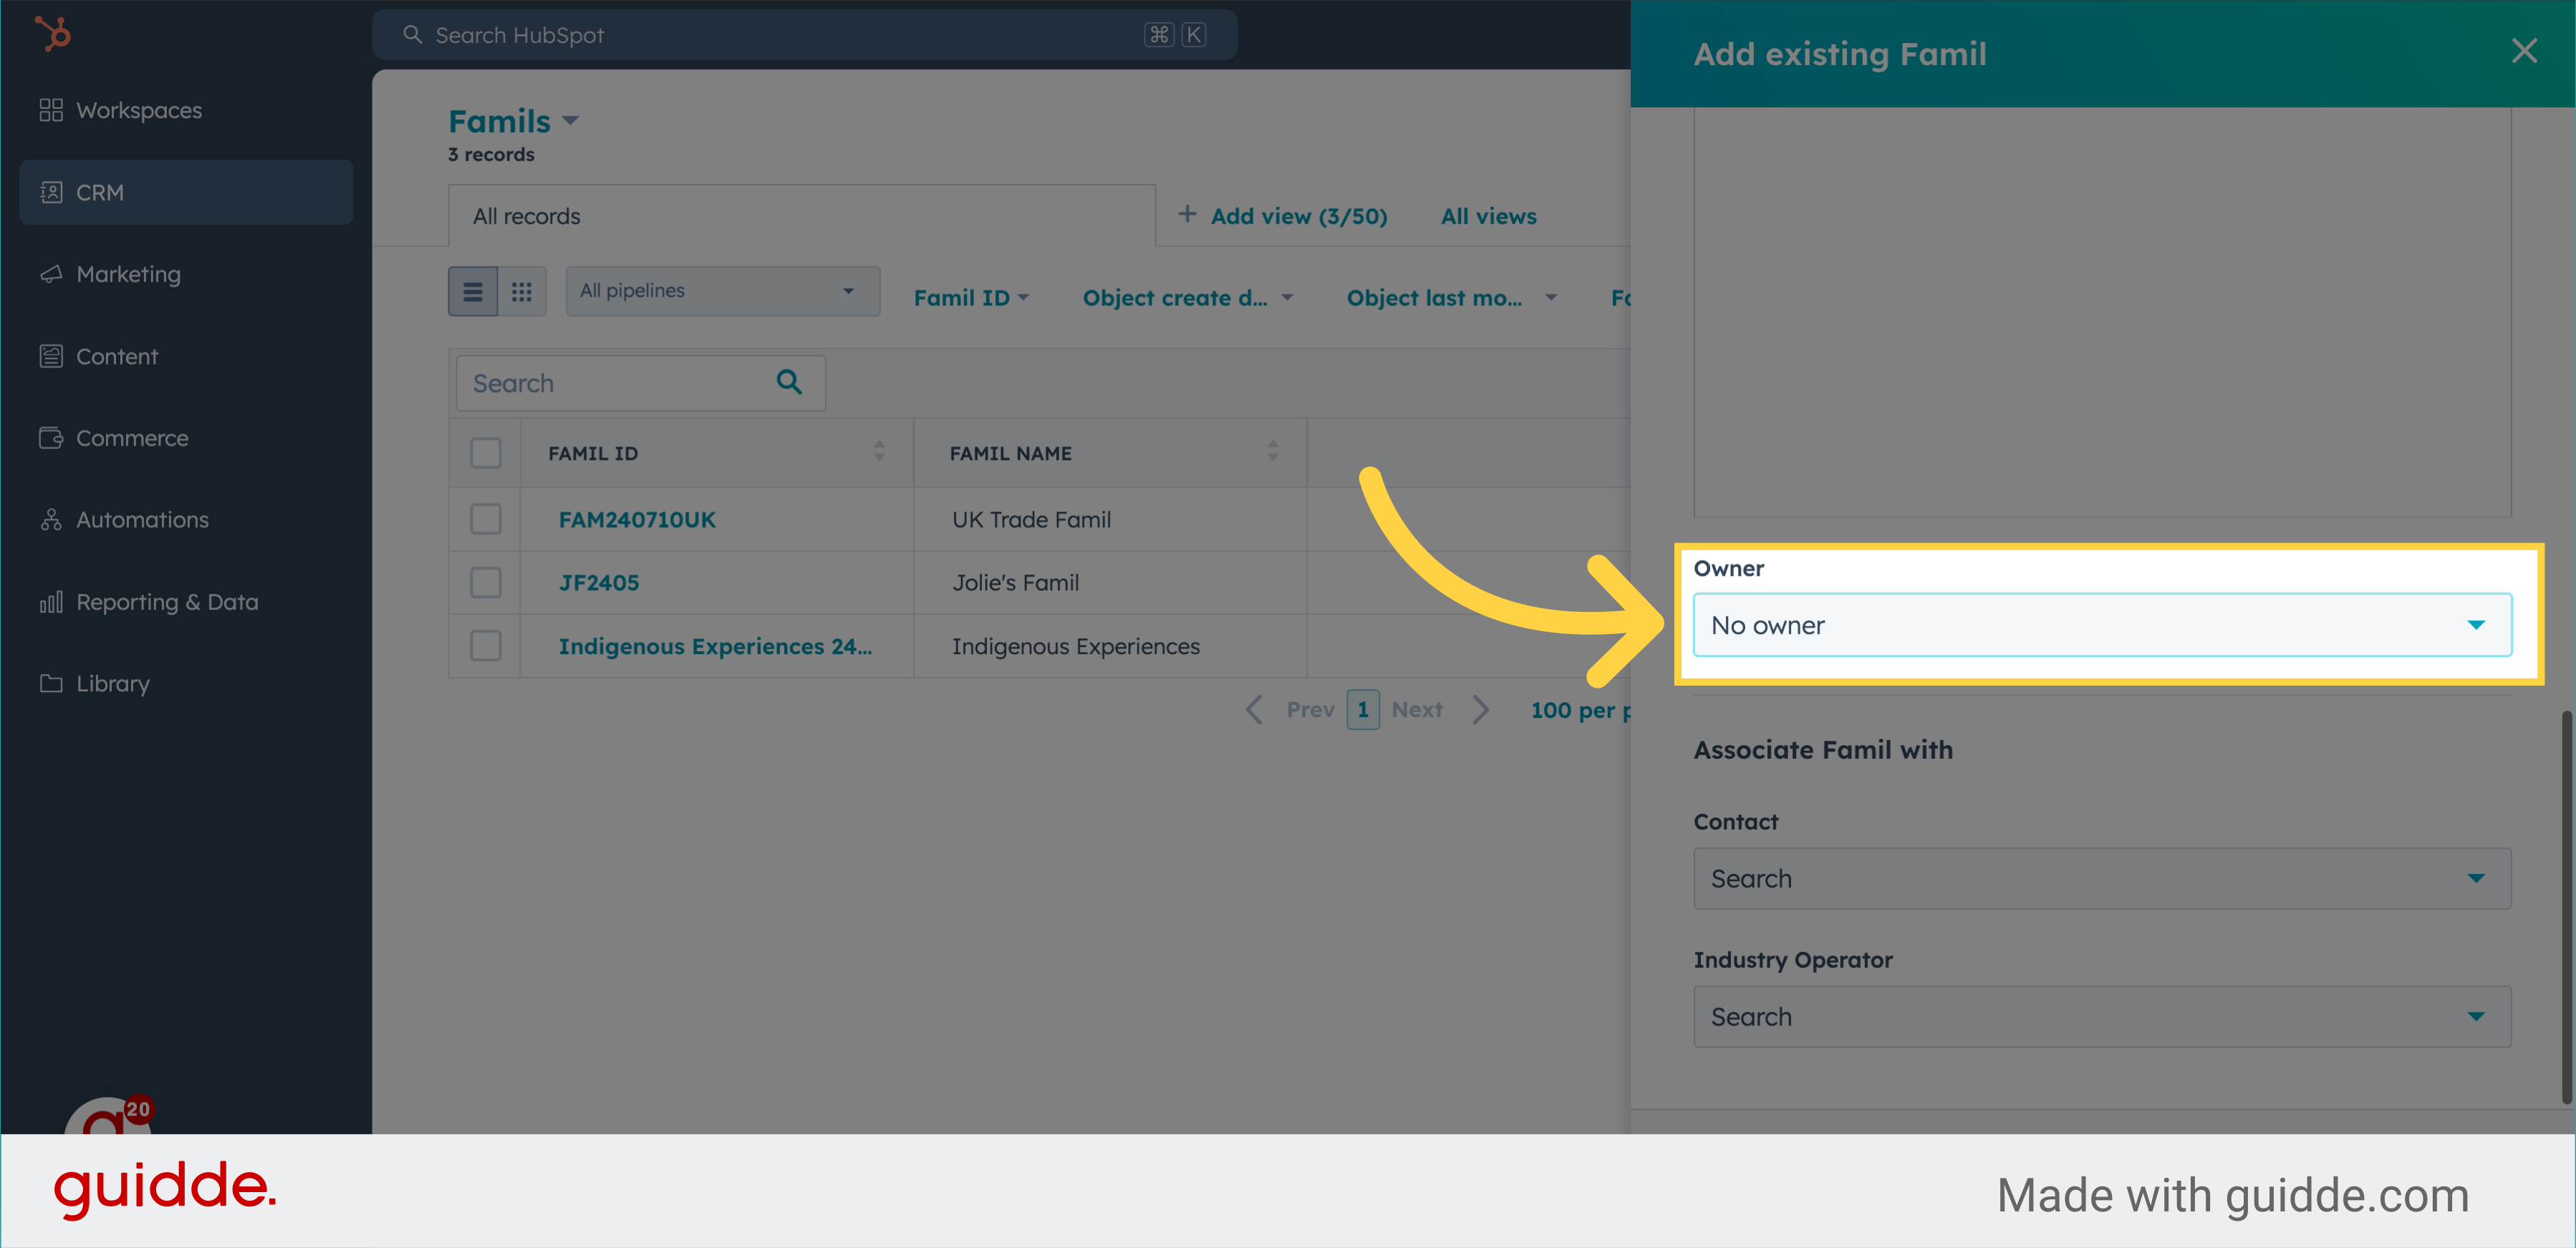Tick the JF2405 row checkbox
Screen dimensions: 2576x1248
(486, 582)
